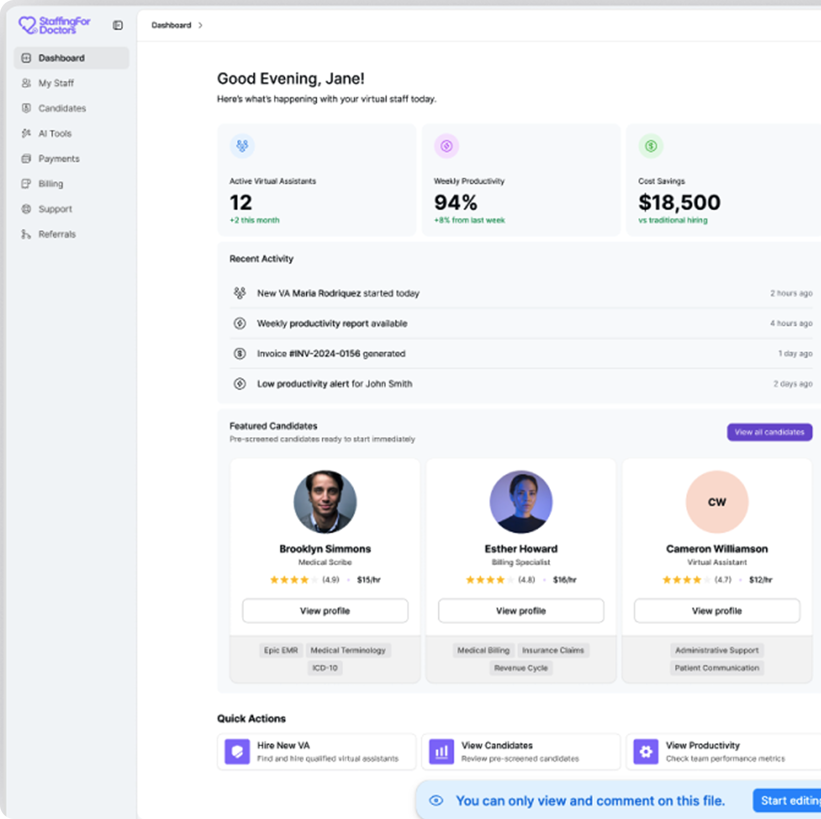Toggle the sidebar collapse icon
Viewport: 821px width, 819px height.
118,26
